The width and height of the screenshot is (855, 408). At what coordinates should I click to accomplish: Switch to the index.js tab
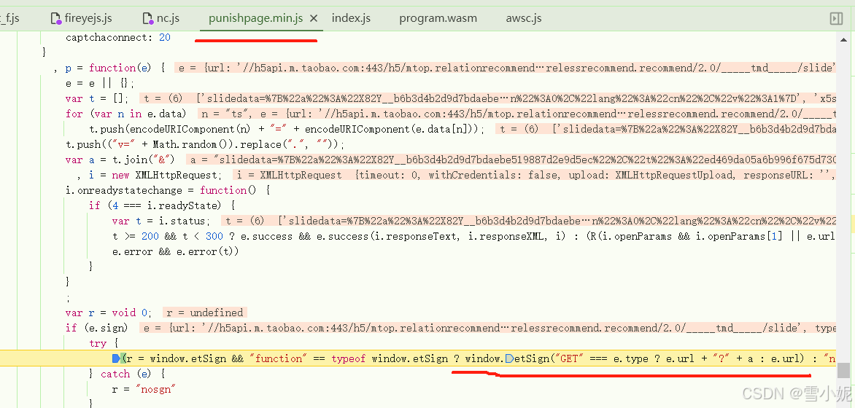pyautogui.click(x=351, y=18)
